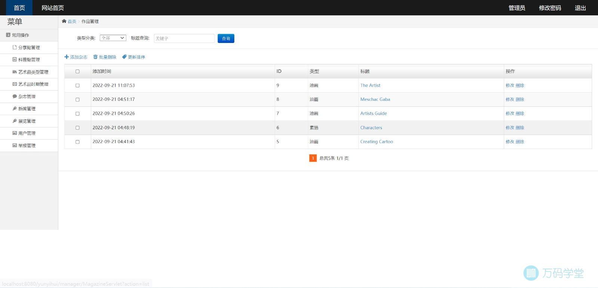Open Artists Guide title link

373,114
